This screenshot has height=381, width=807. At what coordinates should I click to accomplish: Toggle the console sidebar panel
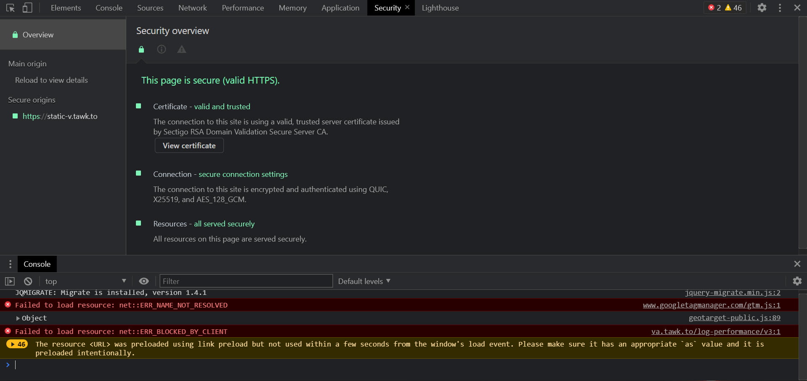coord(10,281)
